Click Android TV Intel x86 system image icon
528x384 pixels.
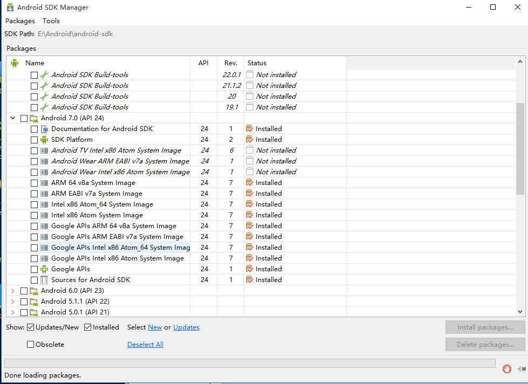click(44, 150)
